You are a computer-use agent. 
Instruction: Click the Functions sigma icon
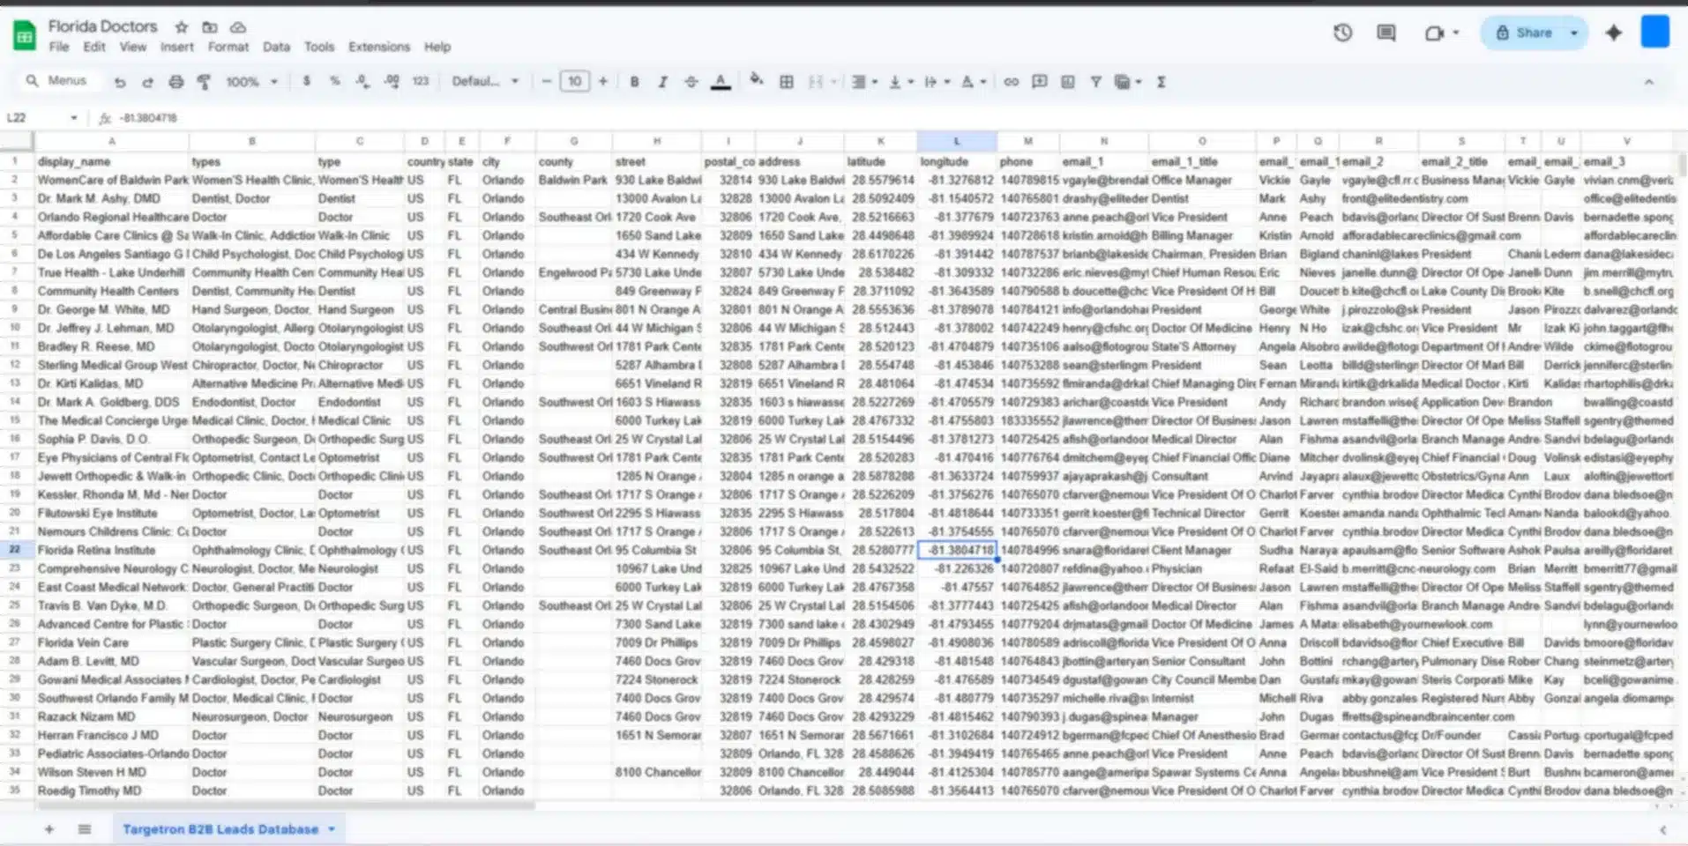[1161, 82]
